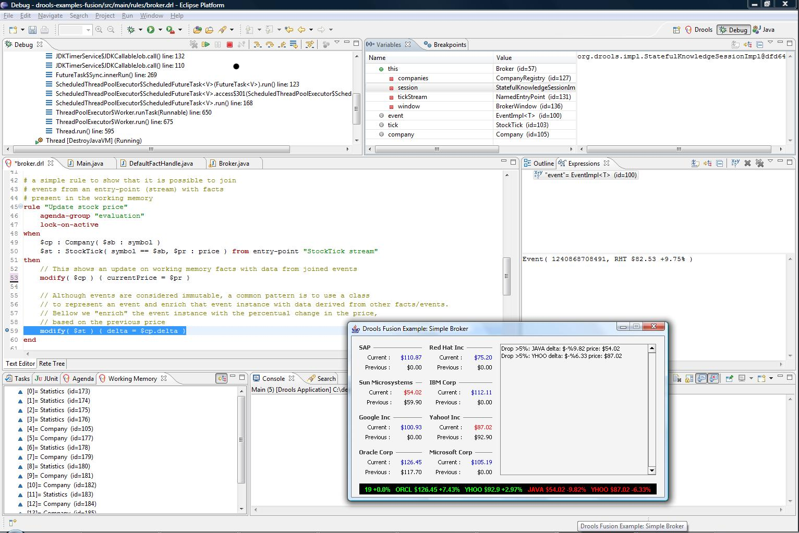The height and width of the screenshot is (533, 799).
Task: Open the Navigate menu
Action: coord(50,16)
